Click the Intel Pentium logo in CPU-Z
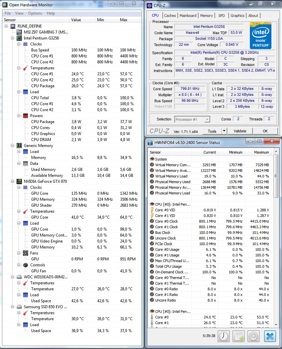Viewport: 282px width, 349px height. click(260, 35)
